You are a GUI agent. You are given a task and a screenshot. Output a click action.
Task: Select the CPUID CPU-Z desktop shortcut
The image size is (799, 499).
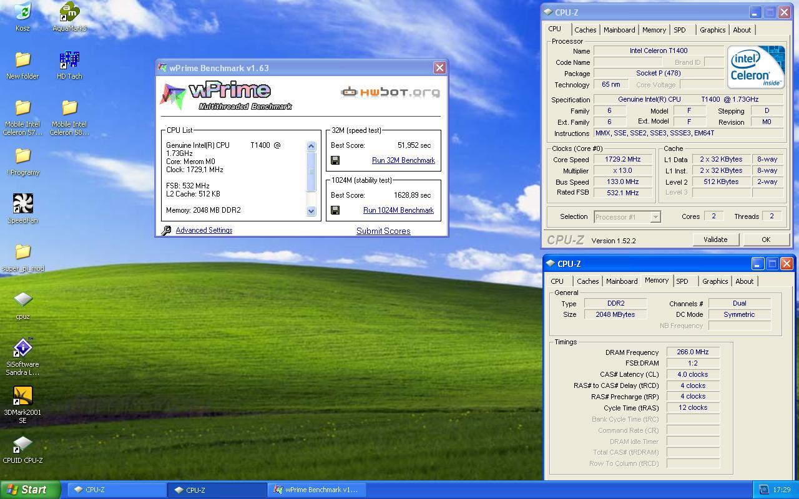click(x=22, y=443)
